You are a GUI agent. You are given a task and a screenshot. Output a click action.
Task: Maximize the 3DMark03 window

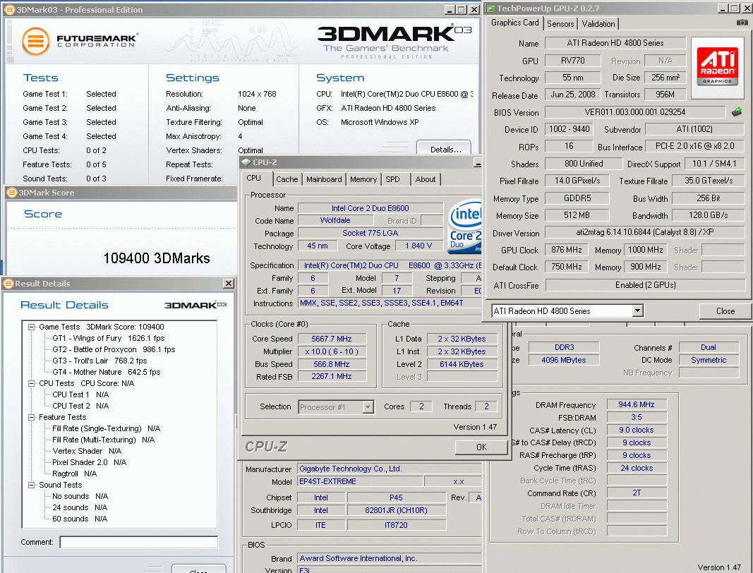462,10
